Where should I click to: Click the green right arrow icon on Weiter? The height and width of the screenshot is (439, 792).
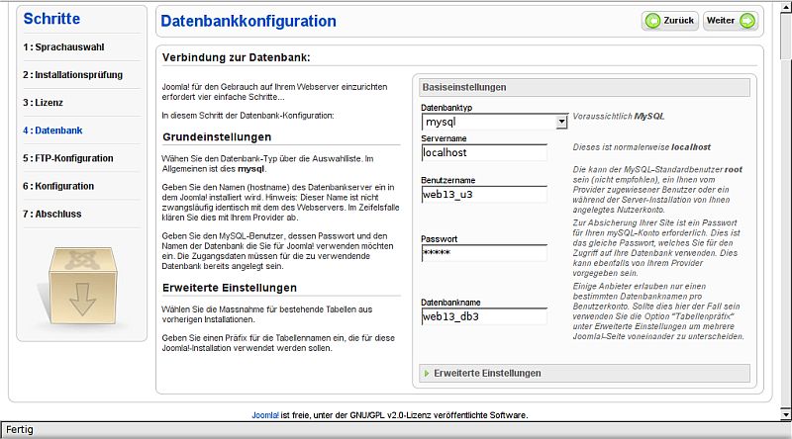(x=747, y=21)
